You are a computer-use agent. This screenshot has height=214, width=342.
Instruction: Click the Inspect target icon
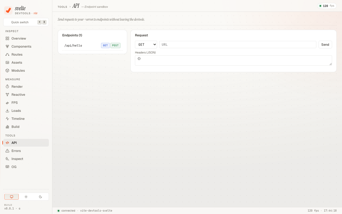point(7,159)
